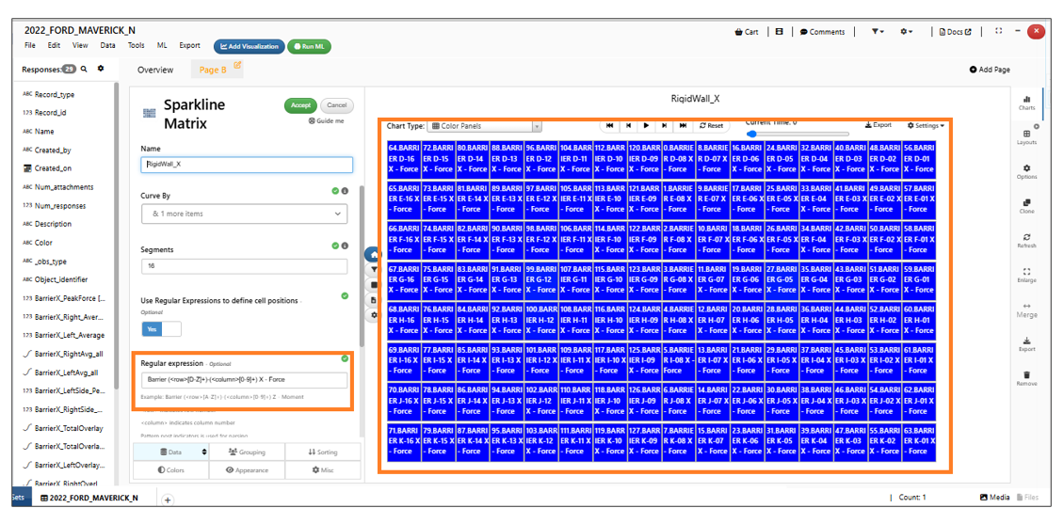1064x508 pixels.
Task: Click the Add Visualization button
Action: point(250,46)
